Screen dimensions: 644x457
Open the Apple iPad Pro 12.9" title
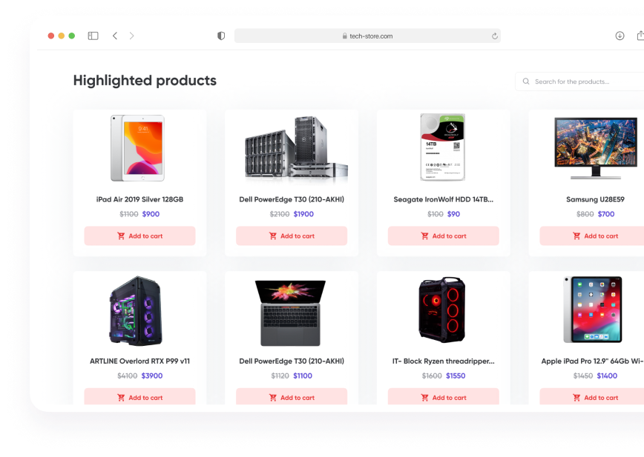pos(592,361)
